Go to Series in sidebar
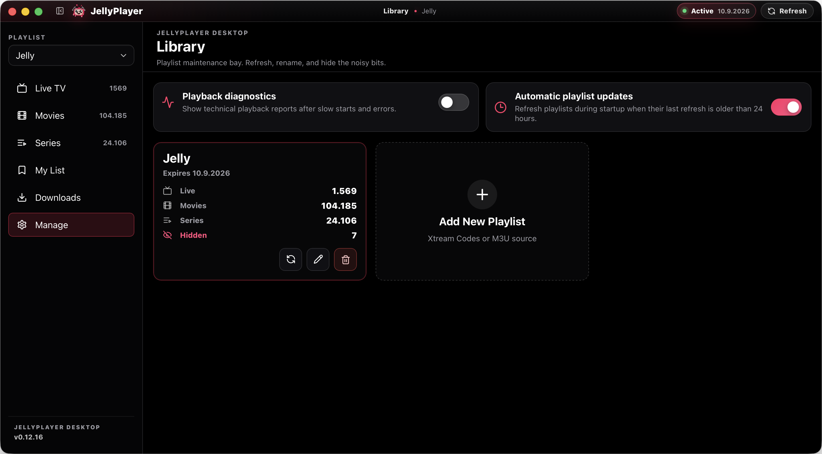 pyautogui.click(x=71, y=143)
